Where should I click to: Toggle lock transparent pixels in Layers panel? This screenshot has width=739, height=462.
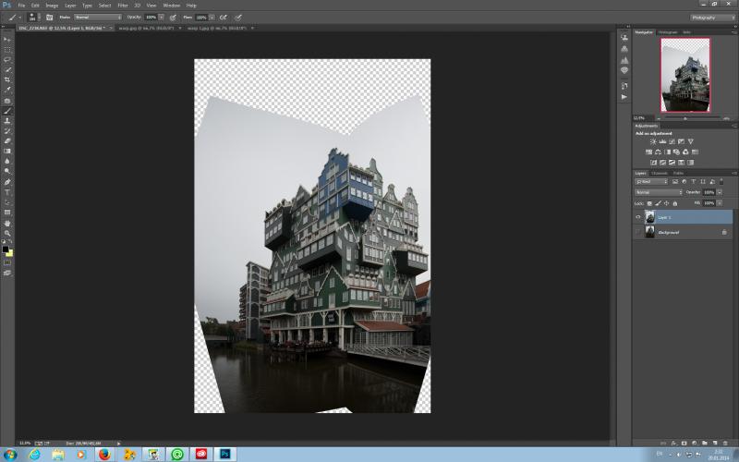click(649, 203)
